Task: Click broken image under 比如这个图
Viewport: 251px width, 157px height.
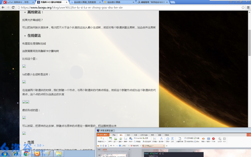Action: click(24, 66)
